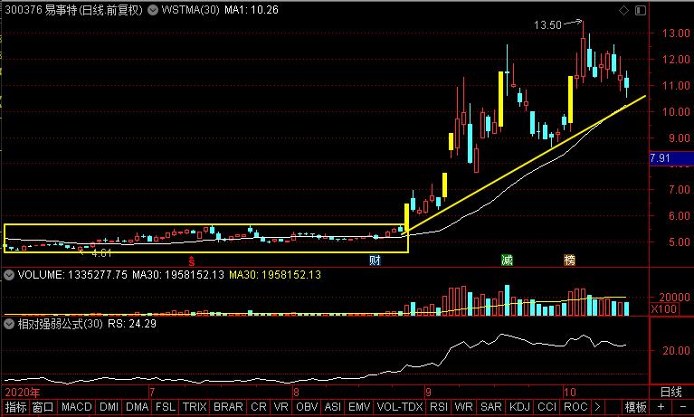Viewport: 694px width, 417px height.
Task: Open the 窗口 window tab
Action: click(43, 407)
